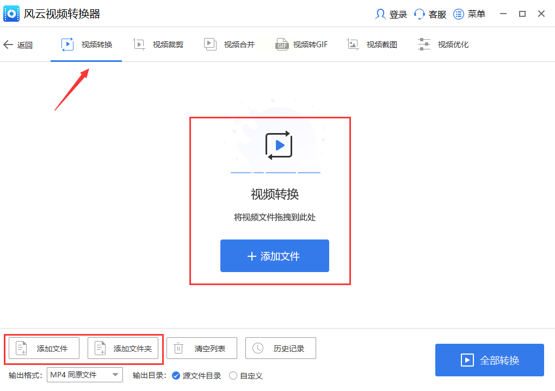Viewport: 555px width, 391px height.
Task: Open 客服 headset support icon
Action: pyautogui.click(x=419, y=14)
